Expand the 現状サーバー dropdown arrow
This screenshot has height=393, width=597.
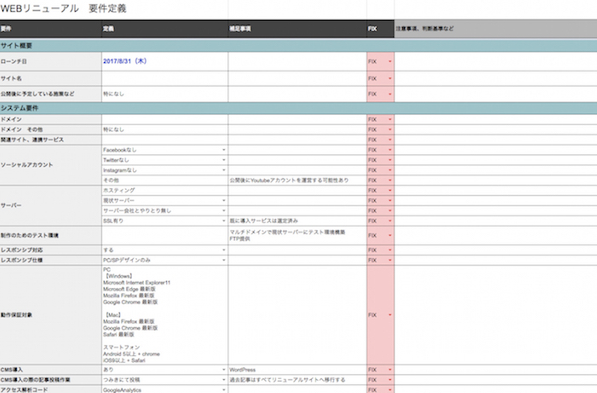tap(224, 201)
